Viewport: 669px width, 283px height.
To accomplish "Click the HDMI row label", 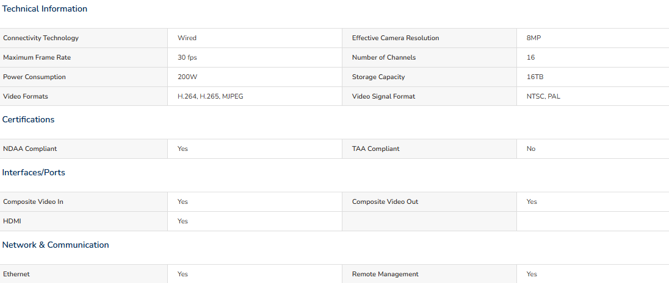I will click(12, 222).
